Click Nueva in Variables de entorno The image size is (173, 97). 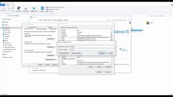click(91, 67)
